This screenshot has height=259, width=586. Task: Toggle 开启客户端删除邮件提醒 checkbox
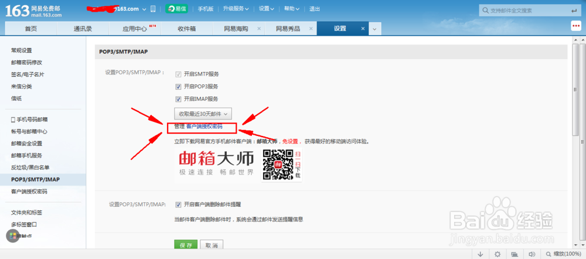click(178, 205)
